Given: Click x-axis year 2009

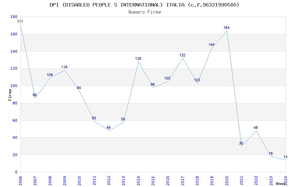Looking at the screenshot, I should pos(65,181).
